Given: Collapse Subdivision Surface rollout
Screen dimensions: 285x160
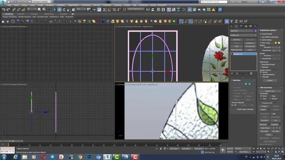Looking at the screenshot, I should [268, 30].
